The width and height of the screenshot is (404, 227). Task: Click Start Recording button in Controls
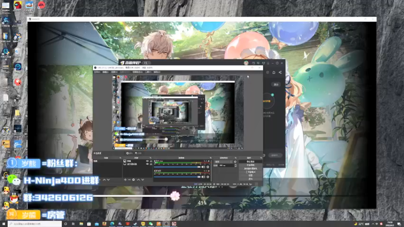[x=250, y=165]
